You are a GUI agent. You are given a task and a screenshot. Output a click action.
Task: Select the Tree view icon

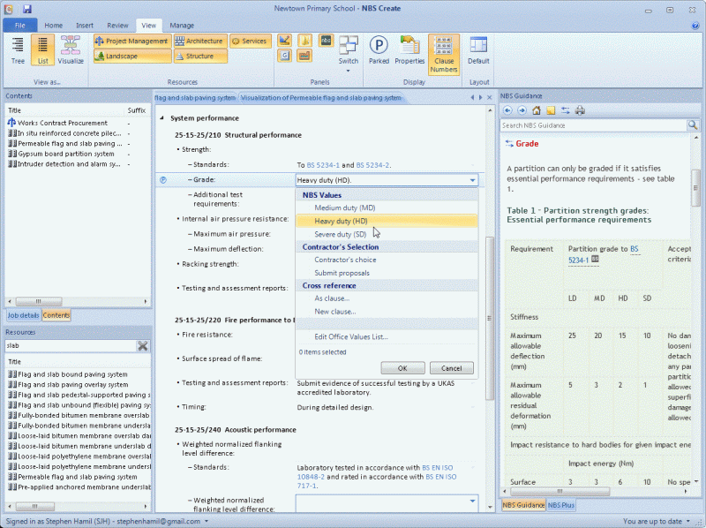[x=17, y=50]
